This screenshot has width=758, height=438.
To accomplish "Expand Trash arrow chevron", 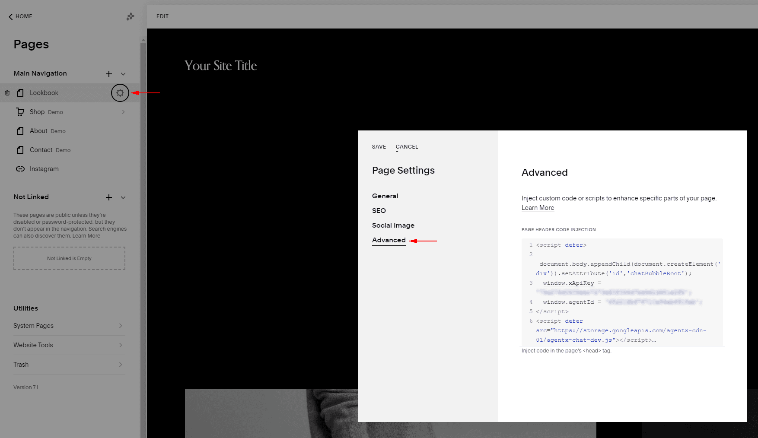I will coord(121,365).
